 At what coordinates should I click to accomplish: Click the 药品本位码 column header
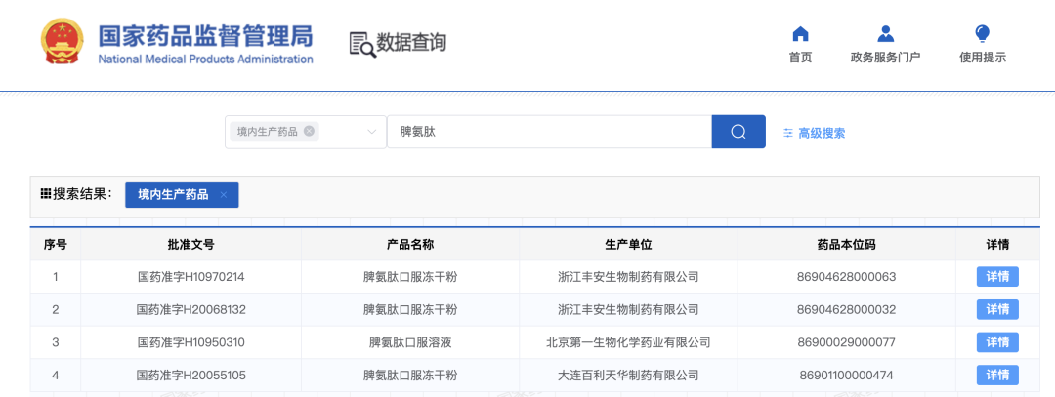[x=846, y=245]
